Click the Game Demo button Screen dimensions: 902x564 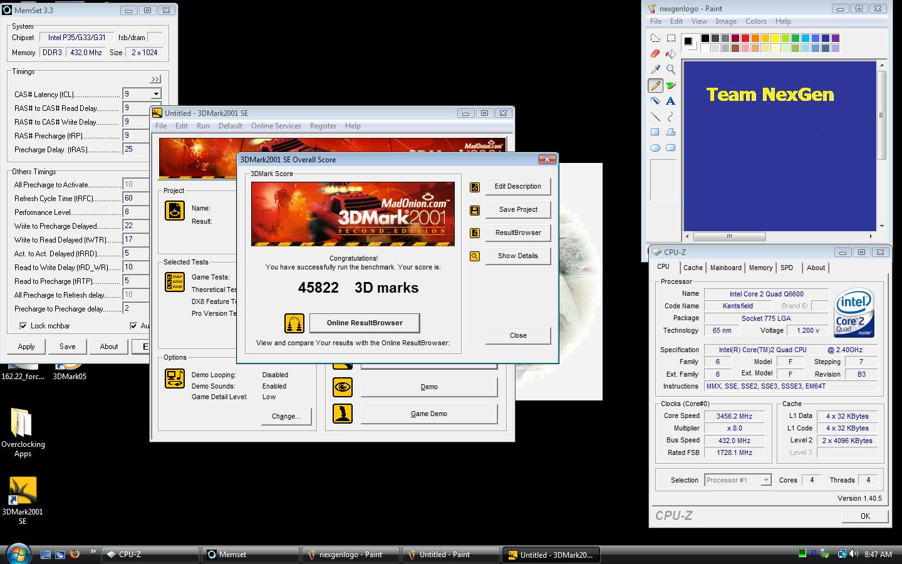pyautogui.click(x=429, y=414)
